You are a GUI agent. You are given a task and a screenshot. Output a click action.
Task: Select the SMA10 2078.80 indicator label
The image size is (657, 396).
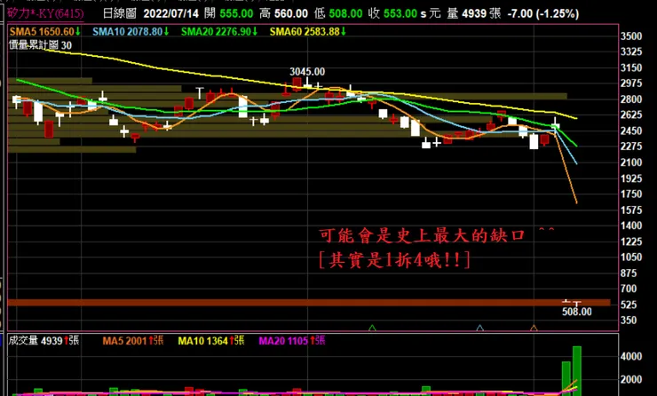[131, 31]
